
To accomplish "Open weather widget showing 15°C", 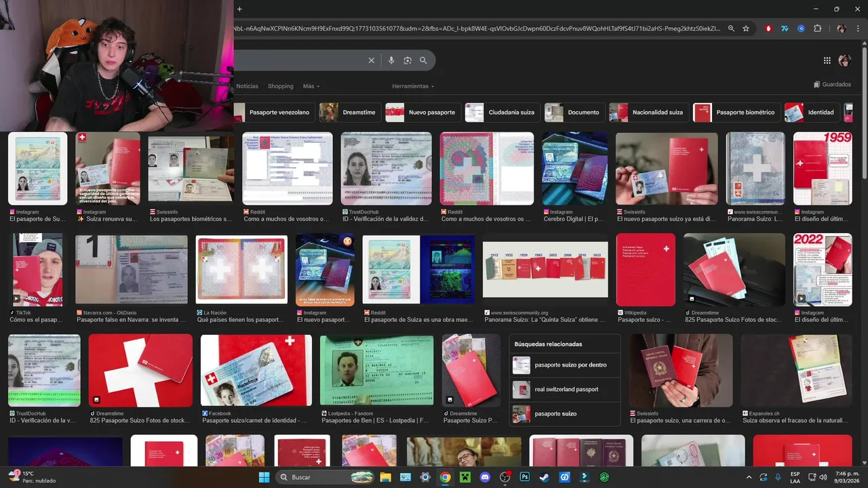I will 32,477.
